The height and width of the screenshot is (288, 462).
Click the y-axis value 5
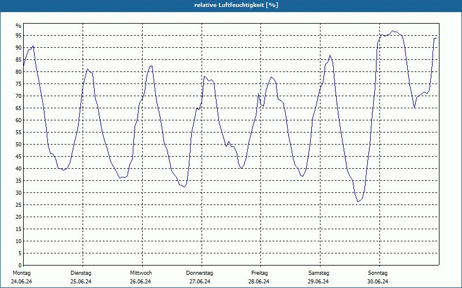coord(20,253)
